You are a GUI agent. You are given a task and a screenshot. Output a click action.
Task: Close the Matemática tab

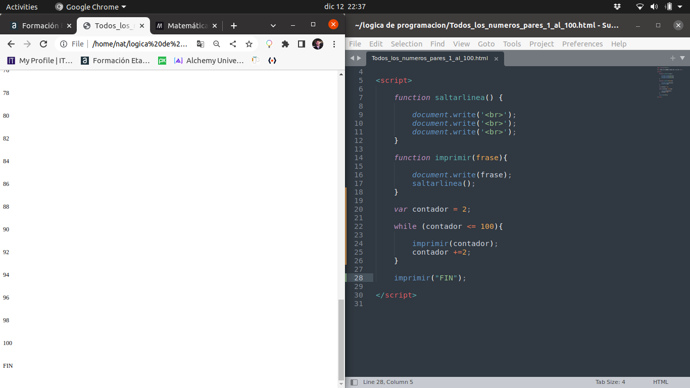point(215,26)
